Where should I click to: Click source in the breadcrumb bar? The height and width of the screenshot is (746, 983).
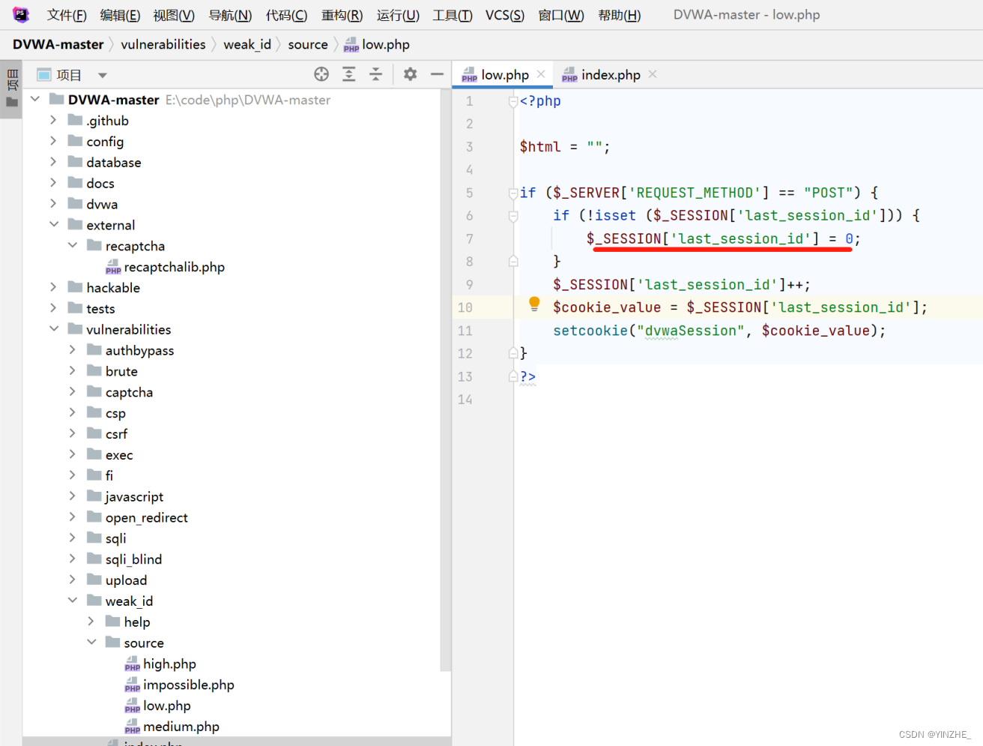point(308,44)
